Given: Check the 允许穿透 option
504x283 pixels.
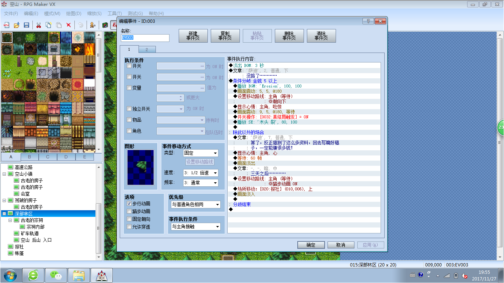Looking at the screenshot, I should [129, 227].
